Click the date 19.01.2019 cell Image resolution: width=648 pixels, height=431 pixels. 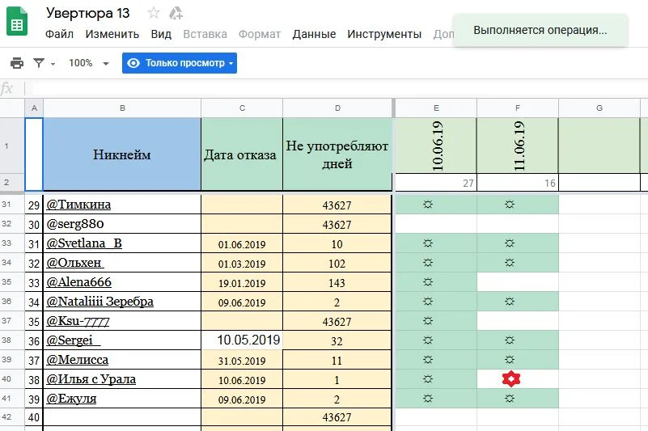pos(242,282)
